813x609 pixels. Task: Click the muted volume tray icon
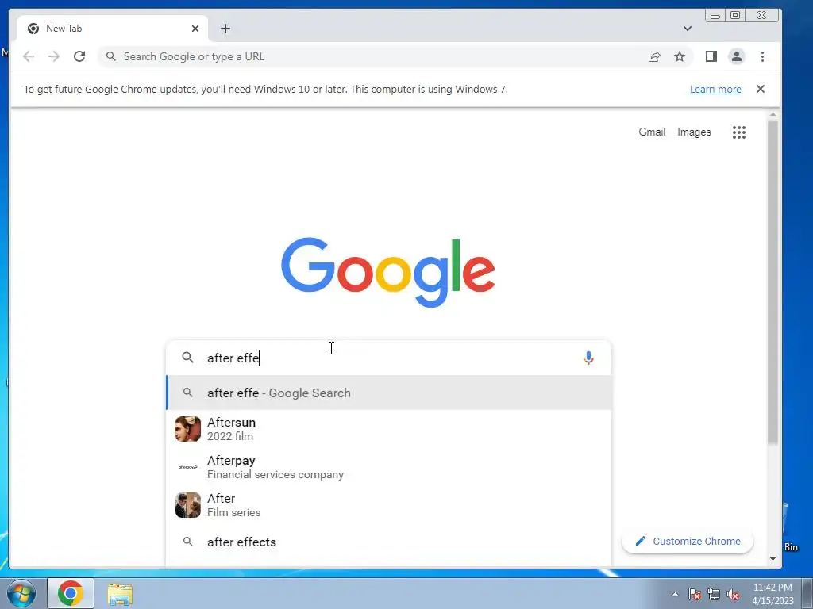pos(733,594)
